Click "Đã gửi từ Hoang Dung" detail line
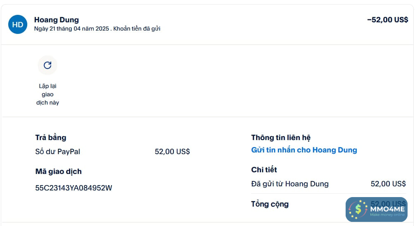415x226 pixels. (x=289, y=184)
